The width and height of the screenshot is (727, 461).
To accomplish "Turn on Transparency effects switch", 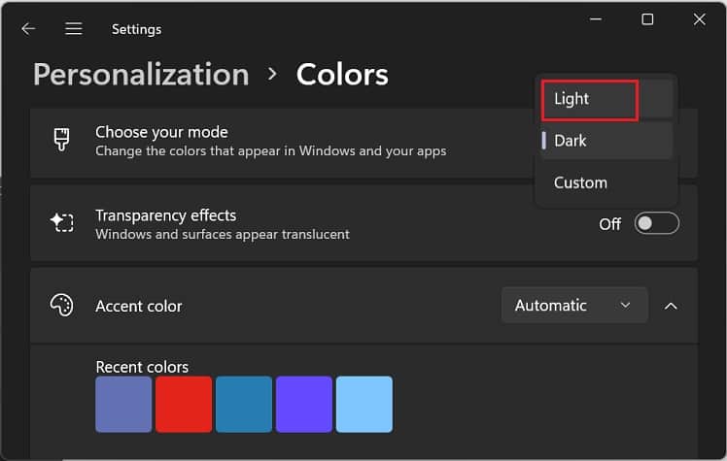I will pos(656,224).
